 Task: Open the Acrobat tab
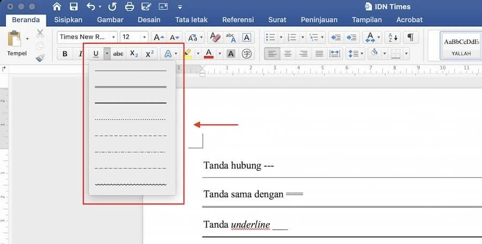[410, 20]
